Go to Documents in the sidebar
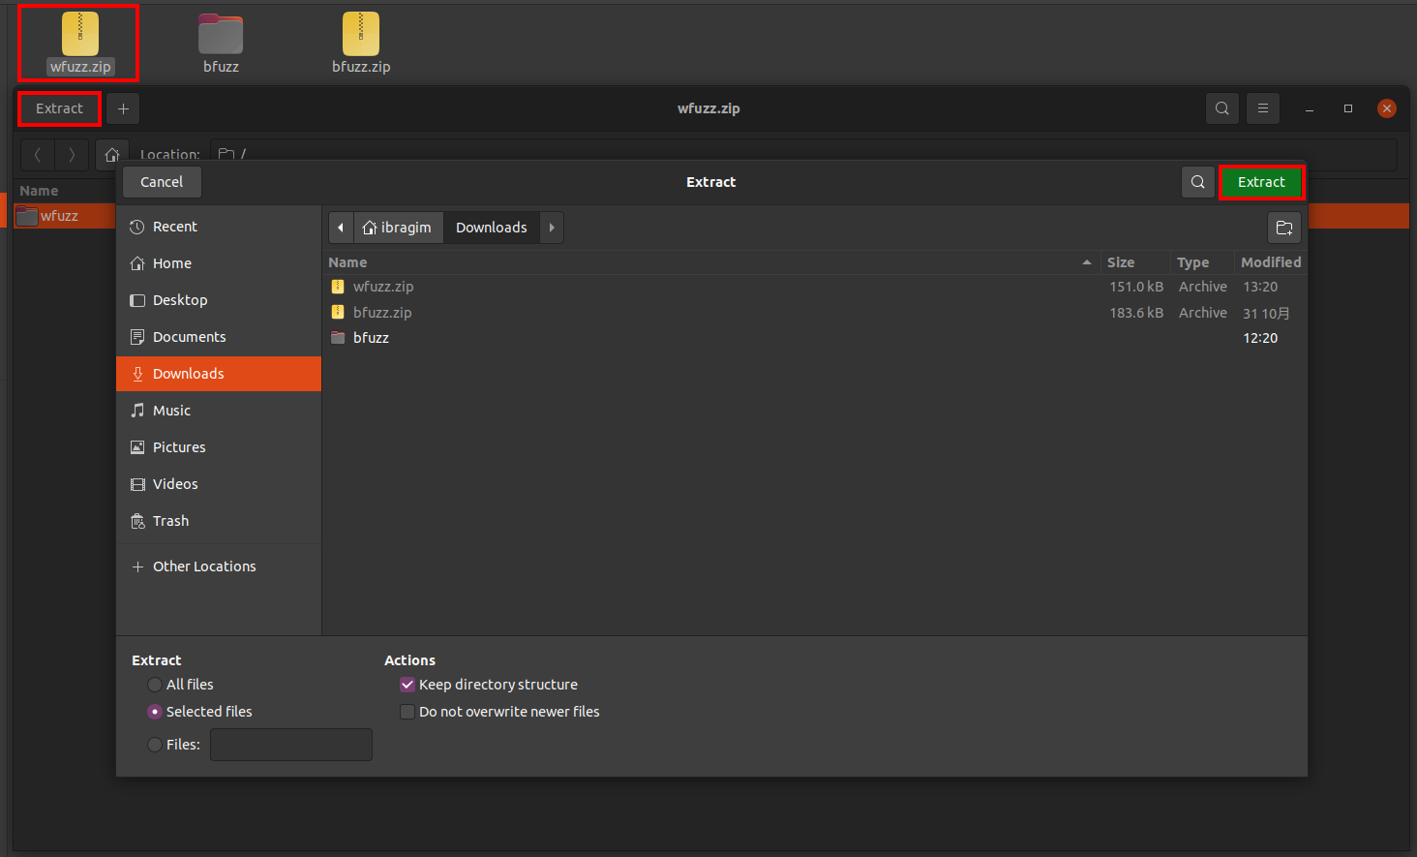 pyautogui.click(x=189, y=337)
